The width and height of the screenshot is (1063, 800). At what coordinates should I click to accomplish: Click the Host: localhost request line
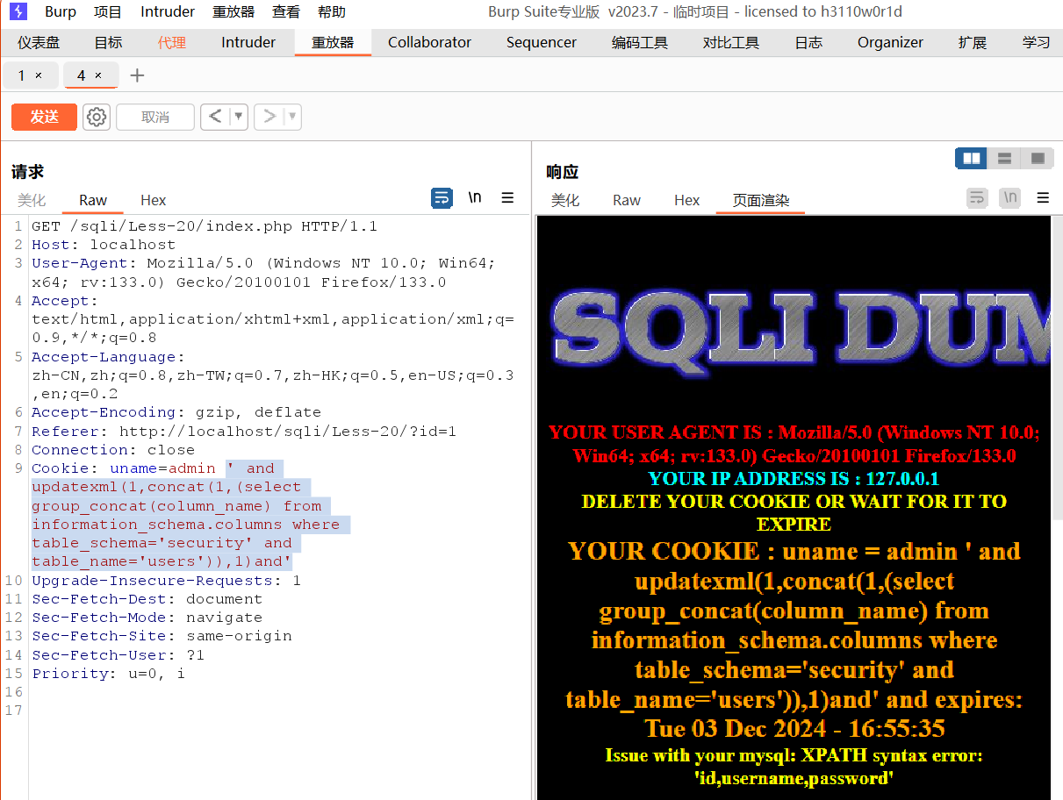104,245
